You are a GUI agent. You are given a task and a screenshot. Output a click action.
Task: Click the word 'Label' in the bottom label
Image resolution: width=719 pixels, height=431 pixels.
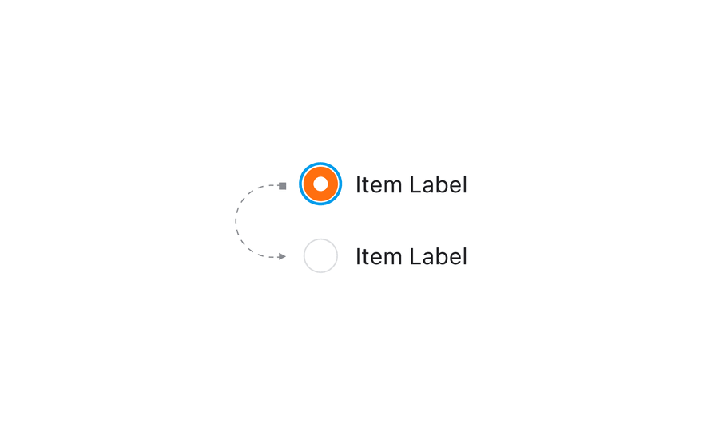[x=438, y=256]
